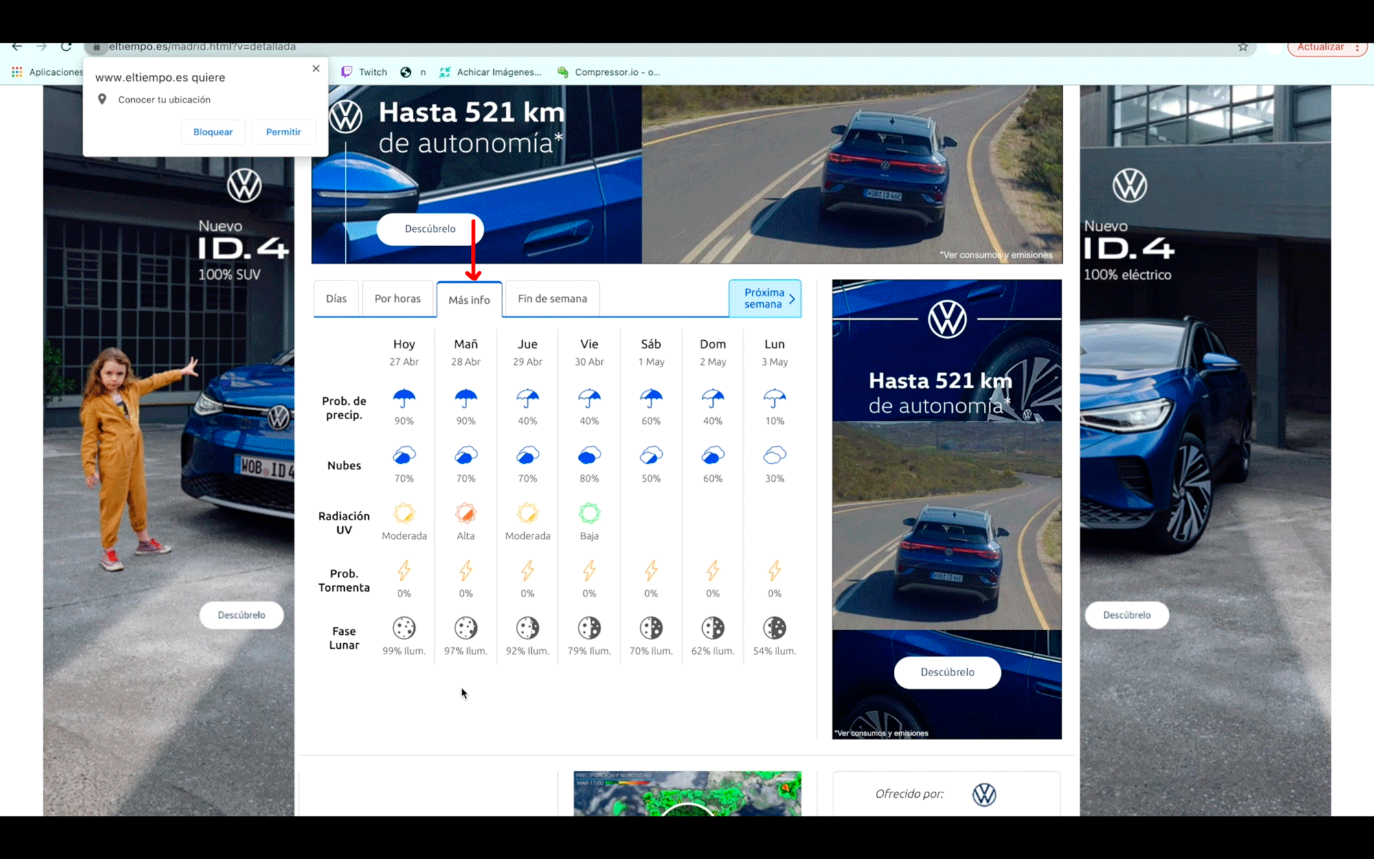Toggle location permission Bloquear option
The width and height of the screenshot is (1374, 859).
pos(213,132)
